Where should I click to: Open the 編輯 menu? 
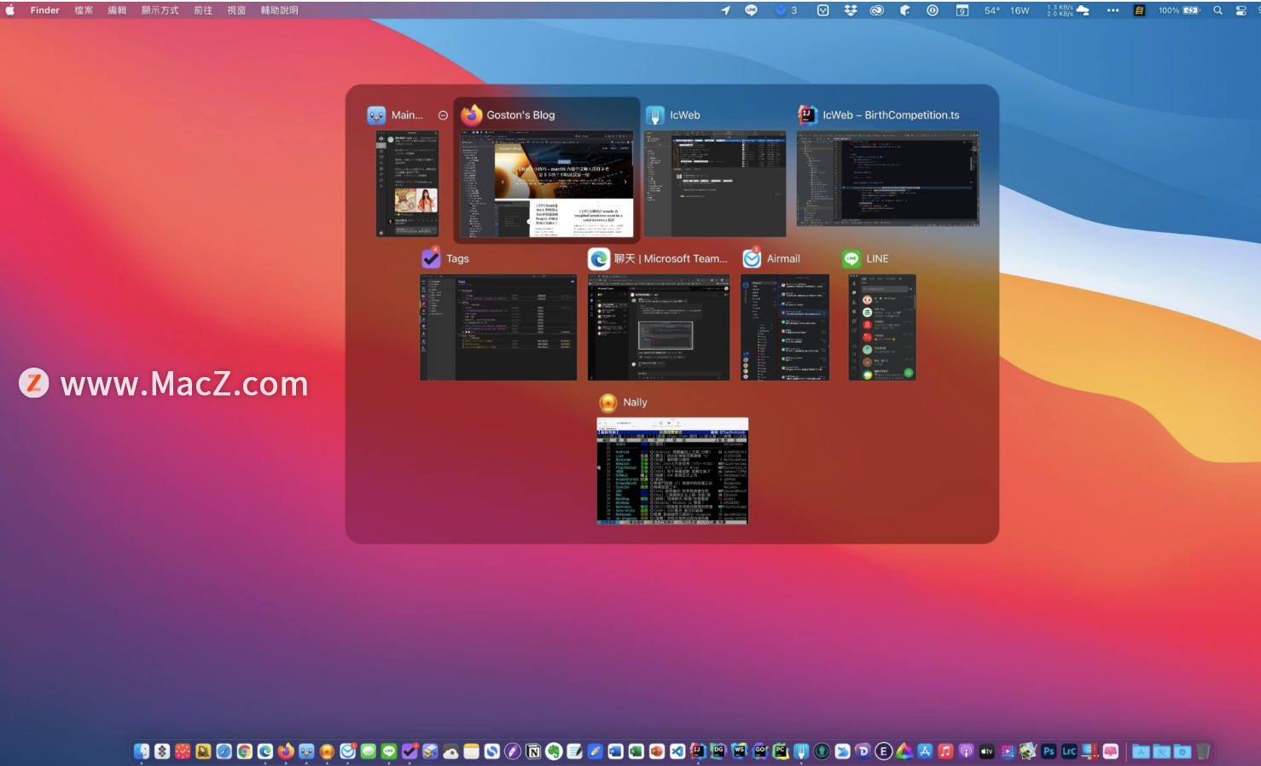coord(117,10)
